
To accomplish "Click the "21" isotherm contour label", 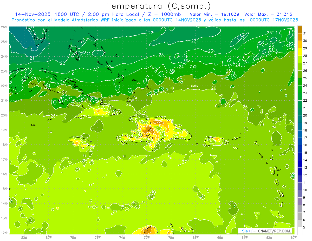I will point(32,58).
